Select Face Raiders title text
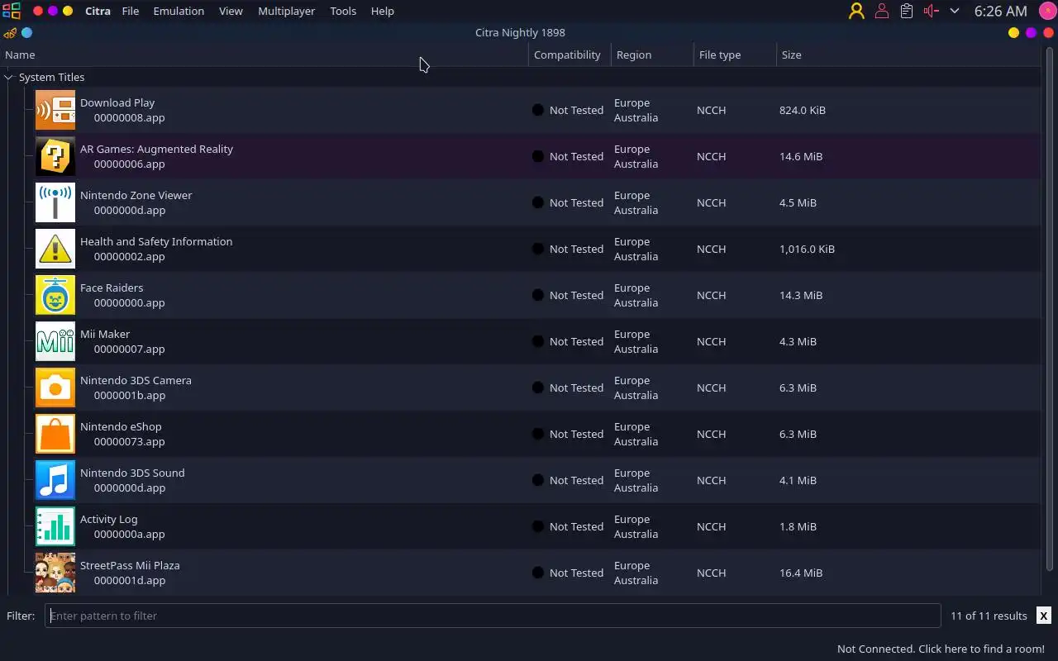The image size is (1058, 661). [x=112, y=288]
